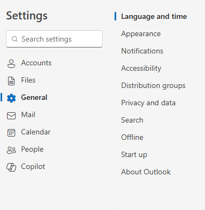Image resolution: width=205 pixels, height=210 pixels.
Task: Select Language and time subsection
Action: (154, 17)
